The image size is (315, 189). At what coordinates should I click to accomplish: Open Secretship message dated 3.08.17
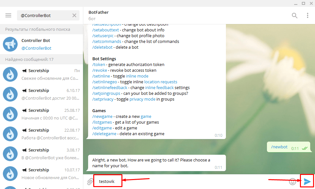(41, 154)
